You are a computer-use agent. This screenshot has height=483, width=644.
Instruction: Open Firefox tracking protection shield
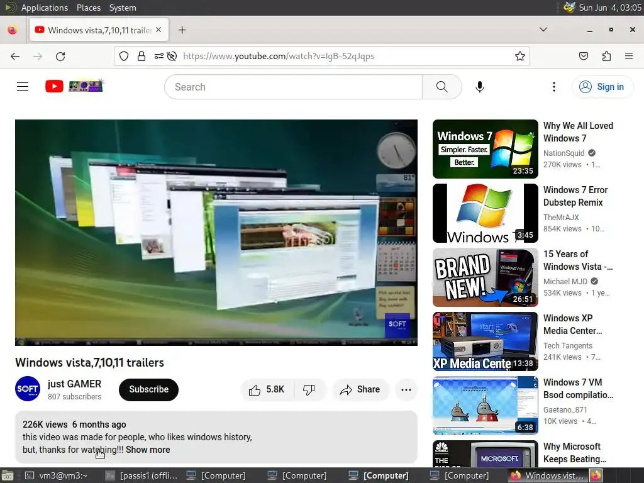point(124,56)
